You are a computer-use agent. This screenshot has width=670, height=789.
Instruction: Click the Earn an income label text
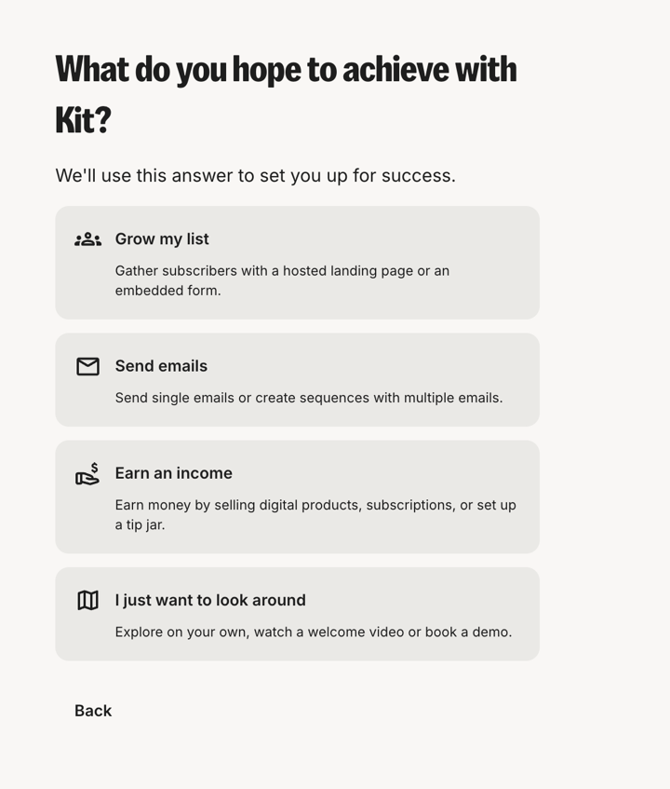[173, 473]
